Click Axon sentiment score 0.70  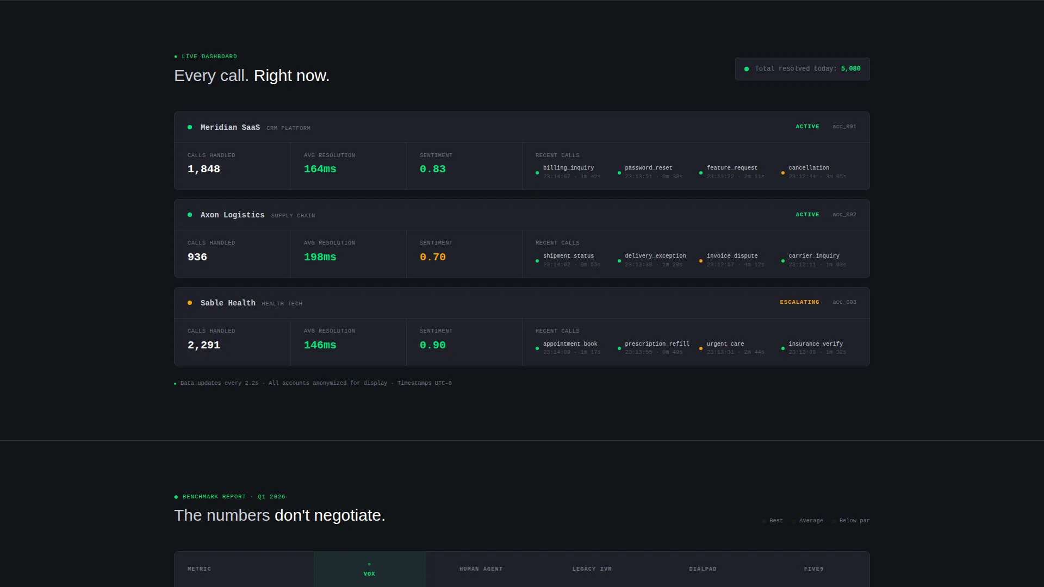432,257
